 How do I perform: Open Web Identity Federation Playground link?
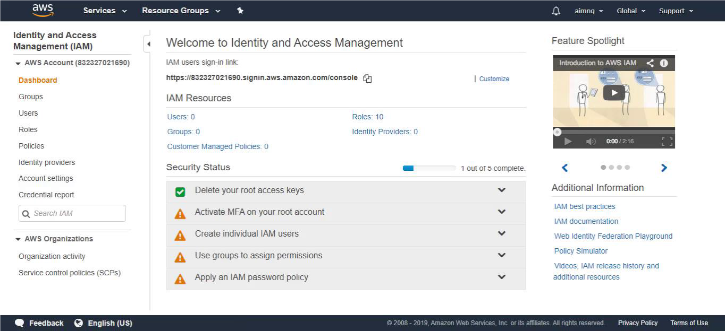coord(613,236)
